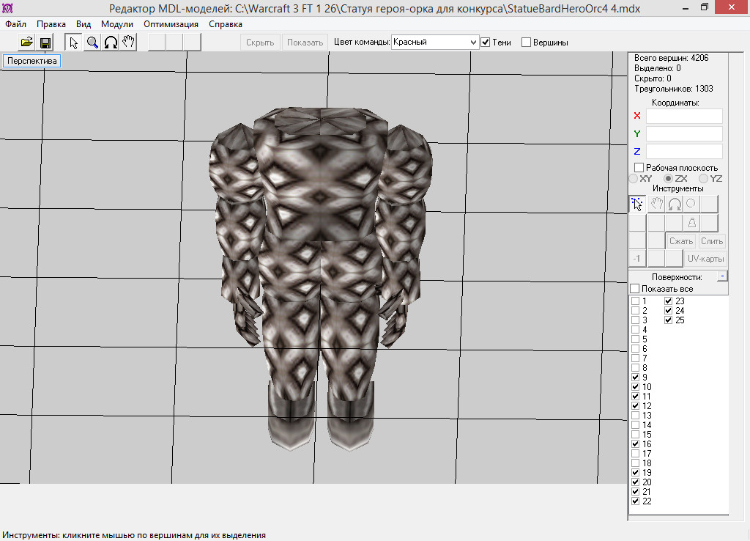Check surface 18 checkbox
Viewport: 750px width, 541px height.
coord(635,463)
